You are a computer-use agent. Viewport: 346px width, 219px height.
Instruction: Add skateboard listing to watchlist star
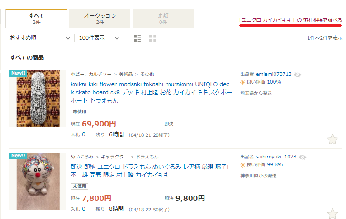pos(332,139)
